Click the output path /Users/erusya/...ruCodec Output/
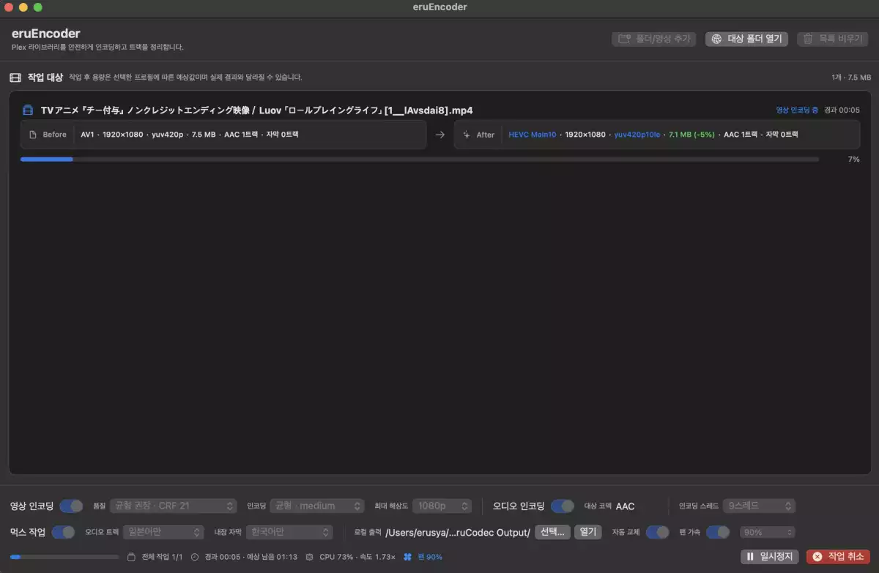The height and width of the screenshot is (573, 879). pyautogui.click(x=458, y=532)
